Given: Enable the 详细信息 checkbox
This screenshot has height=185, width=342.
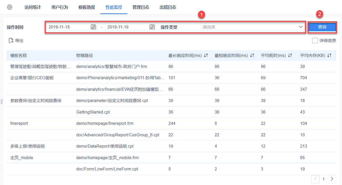Looking at the screenshot, I should point(315,40).
